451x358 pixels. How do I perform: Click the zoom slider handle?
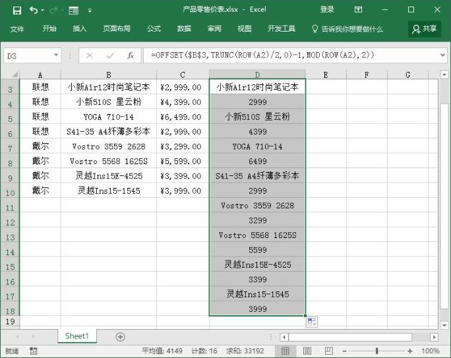pos(376,351)
